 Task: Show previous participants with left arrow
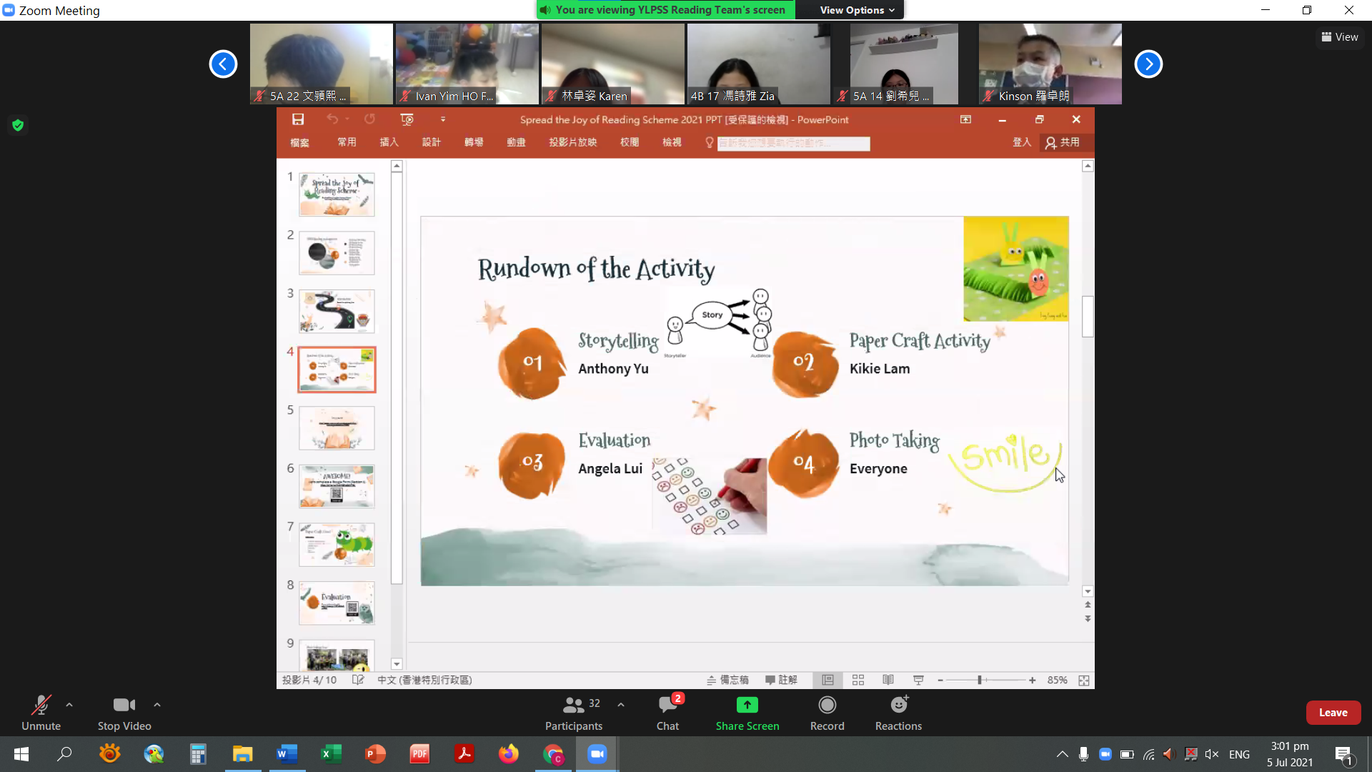223,64
